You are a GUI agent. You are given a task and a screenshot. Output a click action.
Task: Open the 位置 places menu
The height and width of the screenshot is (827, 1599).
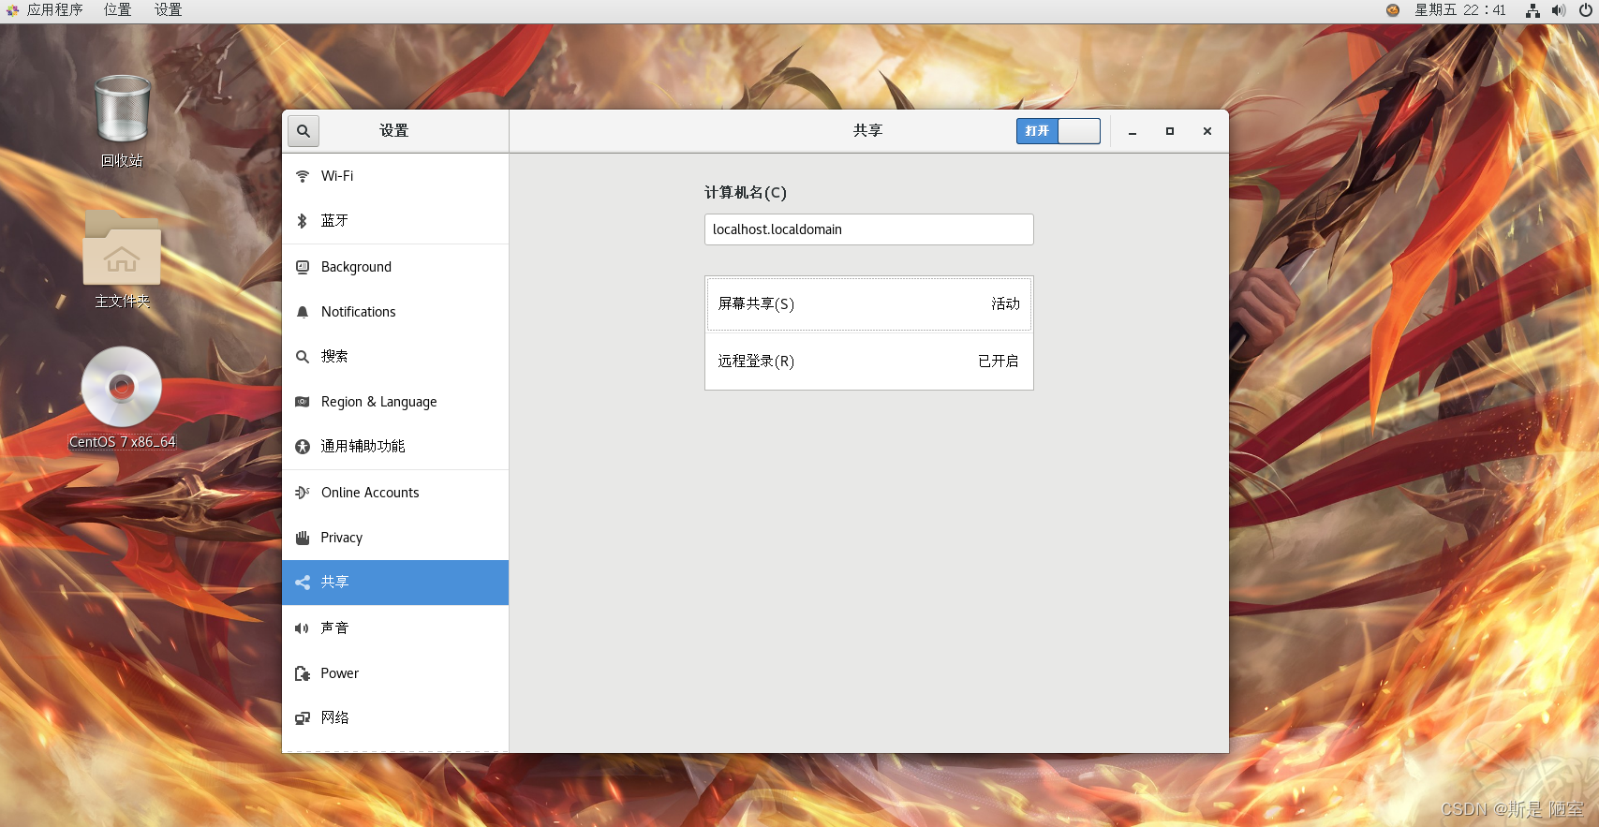click(118, 10)
